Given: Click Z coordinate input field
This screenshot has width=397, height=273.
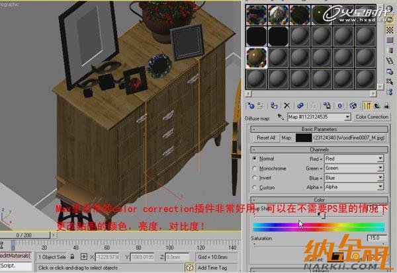Looking at the screenshot, I should 177,257.
